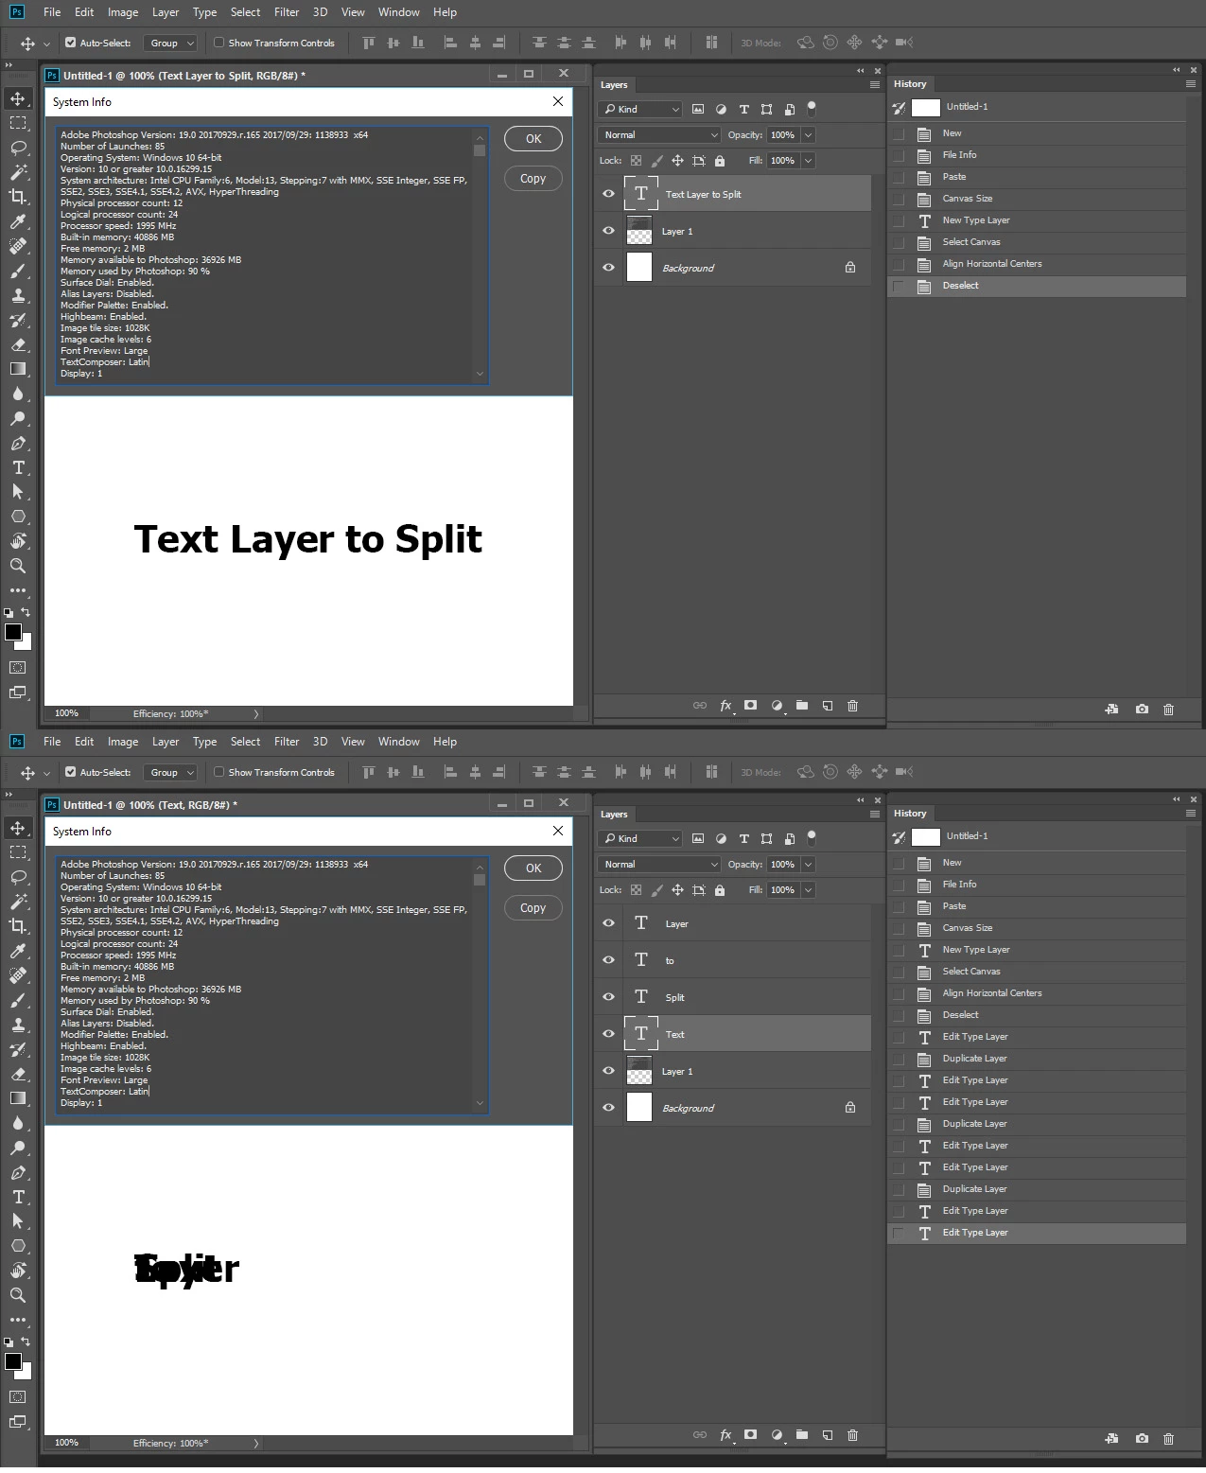Click OK in lower System Info dialog
The width and height of the screenshot is (1206, 1473).
pyautogui.click(x=533, y=868)
